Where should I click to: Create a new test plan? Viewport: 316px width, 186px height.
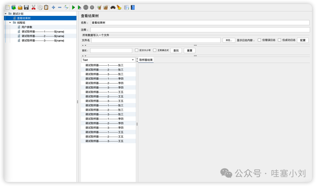point(7,7)
